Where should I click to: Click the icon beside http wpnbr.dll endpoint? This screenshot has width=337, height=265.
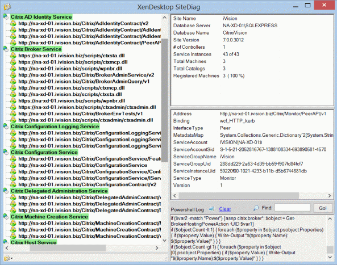pyautogui.click(x=13, y=69)
